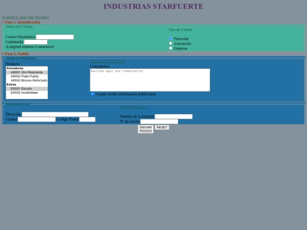Click the Armaduras group heading
Screen dimensions: 307x230
point(15,68)
